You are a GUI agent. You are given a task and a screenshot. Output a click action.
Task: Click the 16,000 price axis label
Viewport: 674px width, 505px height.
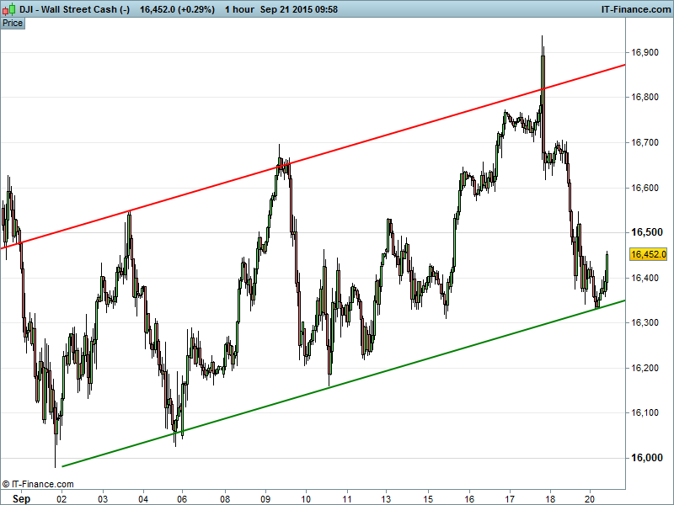tap(645, 458)
